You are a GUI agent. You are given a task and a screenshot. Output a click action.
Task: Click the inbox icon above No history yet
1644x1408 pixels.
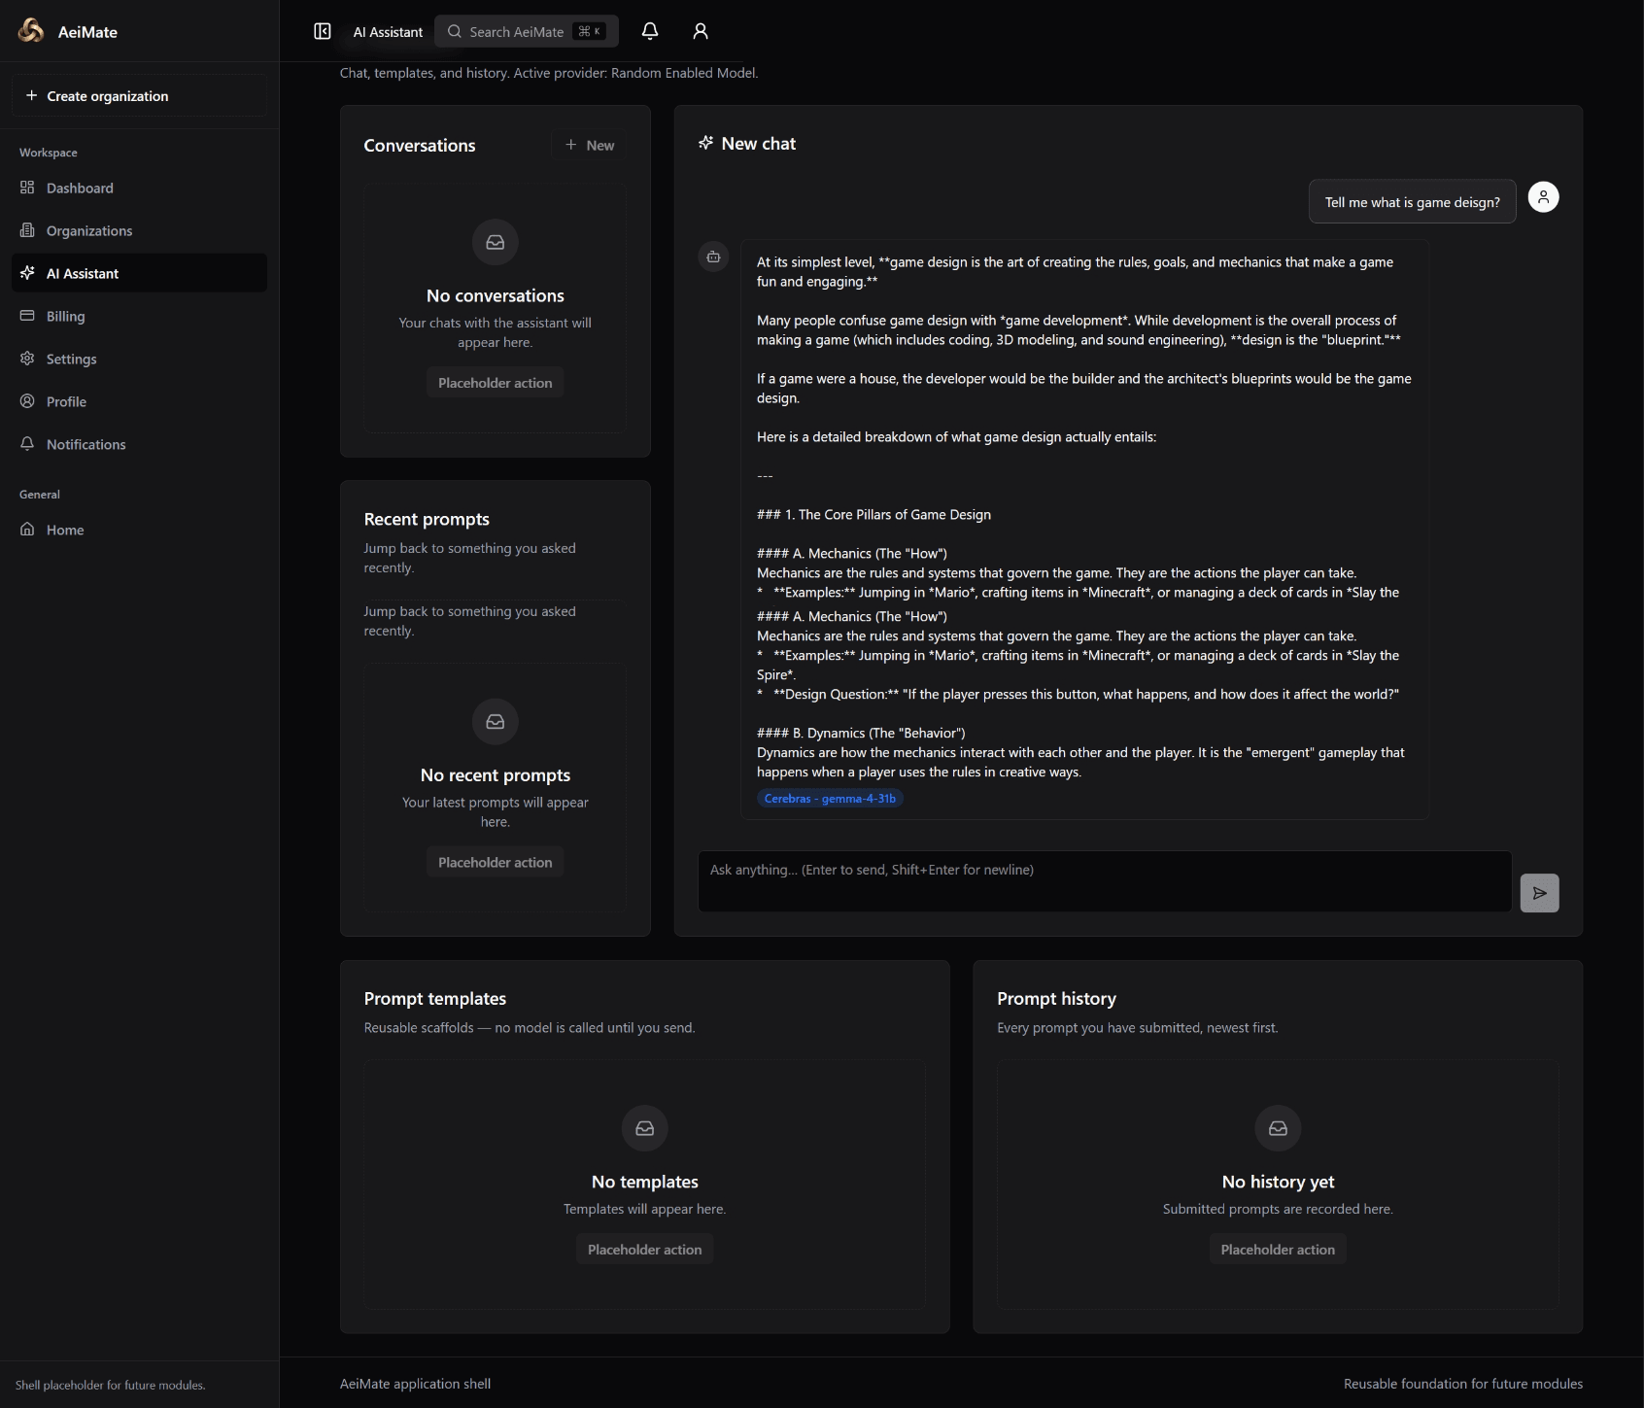pos(1278,1128)
